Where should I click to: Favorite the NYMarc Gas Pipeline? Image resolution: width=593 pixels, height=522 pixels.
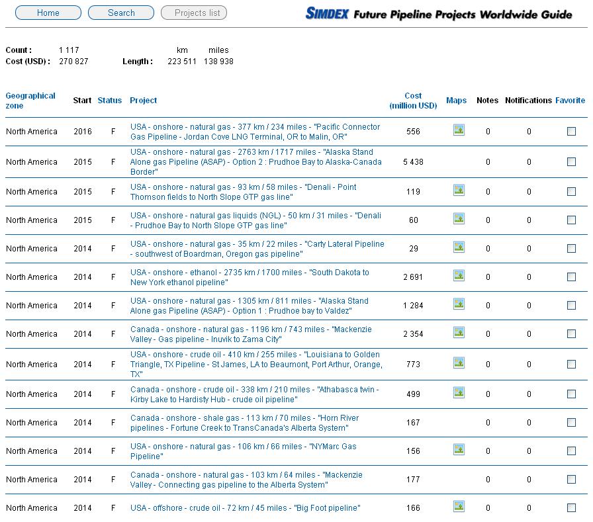tap(571, 451)
